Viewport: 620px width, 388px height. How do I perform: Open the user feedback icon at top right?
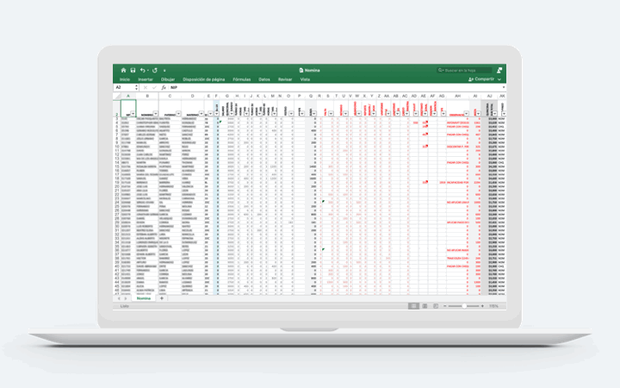point(499,70)
